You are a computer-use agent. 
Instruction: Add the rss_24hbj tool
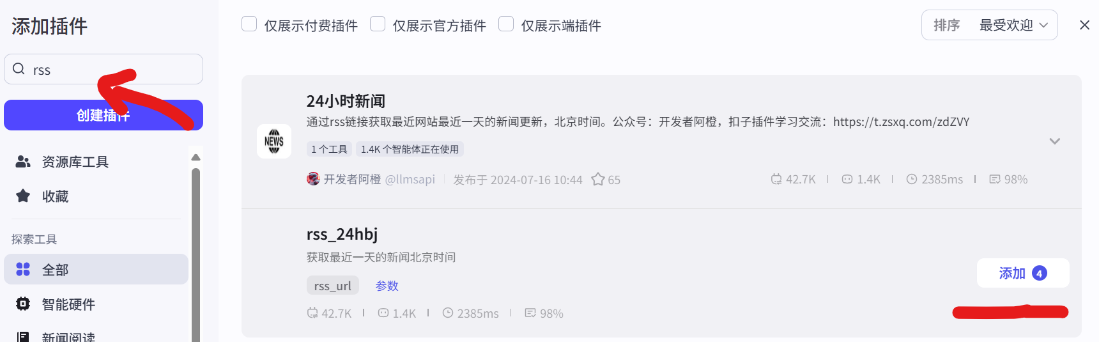(x=1022, y=274)
